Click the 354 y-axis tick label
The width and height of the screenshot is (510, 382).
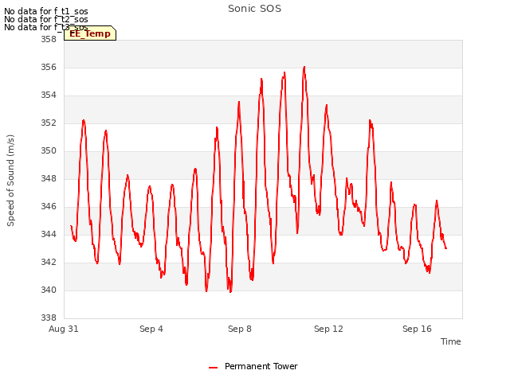coord(49,95)
